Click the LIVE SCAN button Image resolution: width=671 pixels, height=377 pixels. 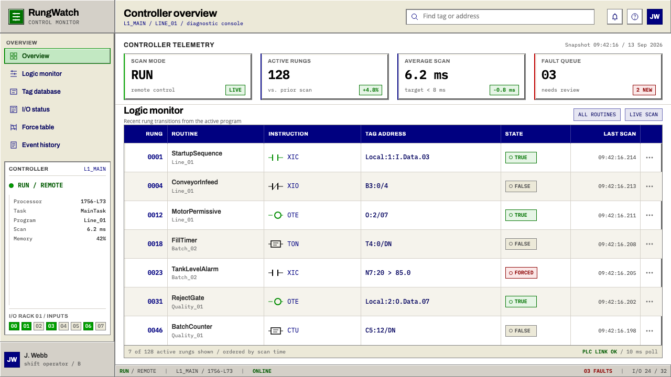(644, 115)
